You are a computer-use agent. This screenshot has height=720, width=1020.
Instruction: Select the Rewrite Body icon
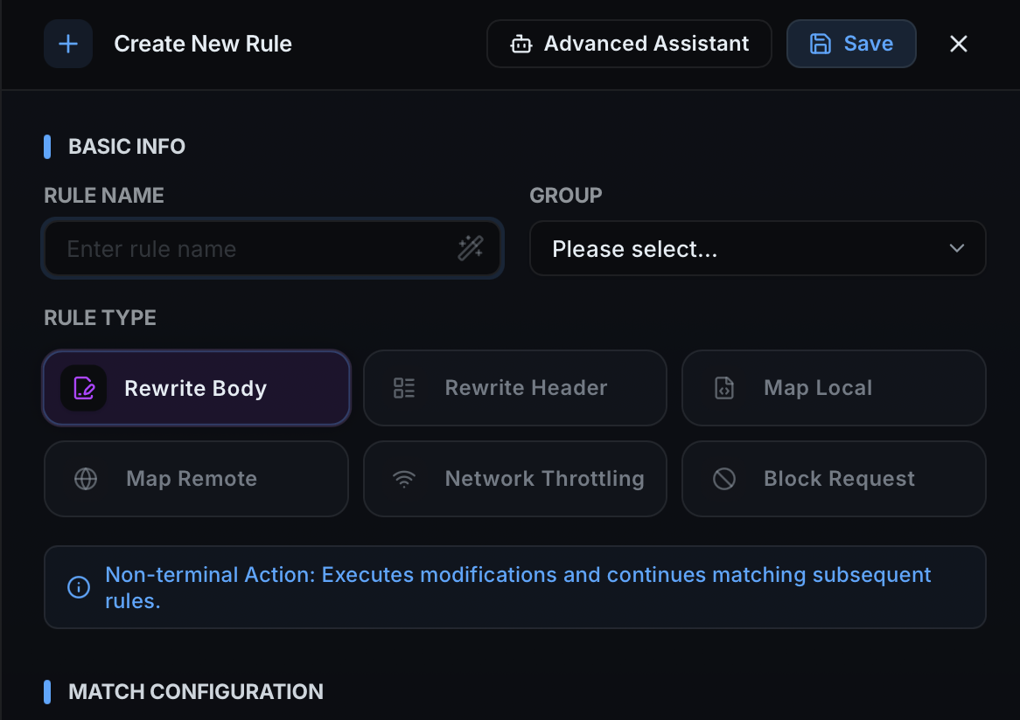[84, 387]
